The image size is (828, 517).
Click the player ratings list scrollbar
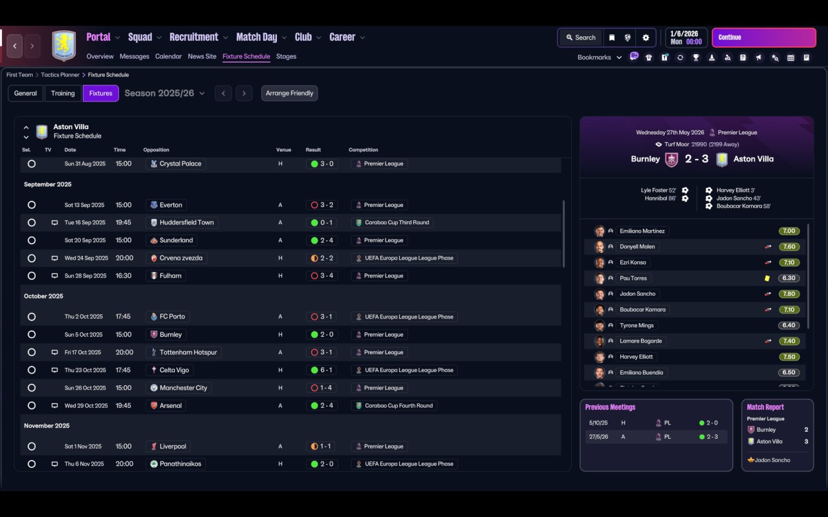click(808, 277)
